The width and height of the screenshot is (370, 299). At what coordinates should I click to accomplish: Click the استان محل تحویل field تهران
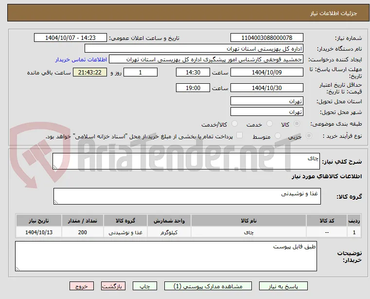[266, 101]
